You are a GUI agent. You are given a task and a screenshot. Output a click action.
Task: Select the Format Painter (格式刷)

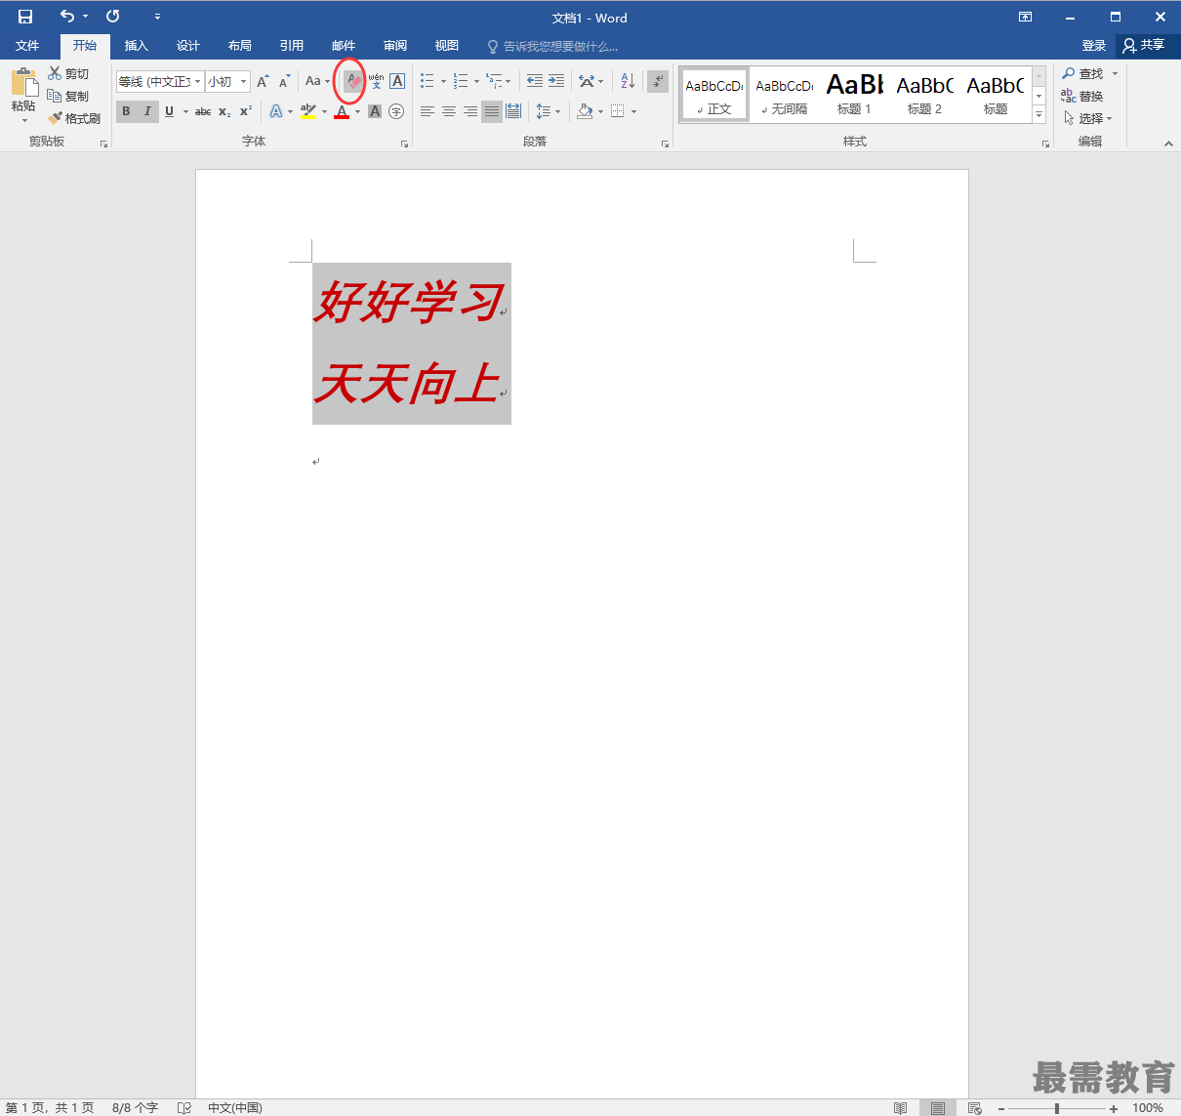(74, 118)
